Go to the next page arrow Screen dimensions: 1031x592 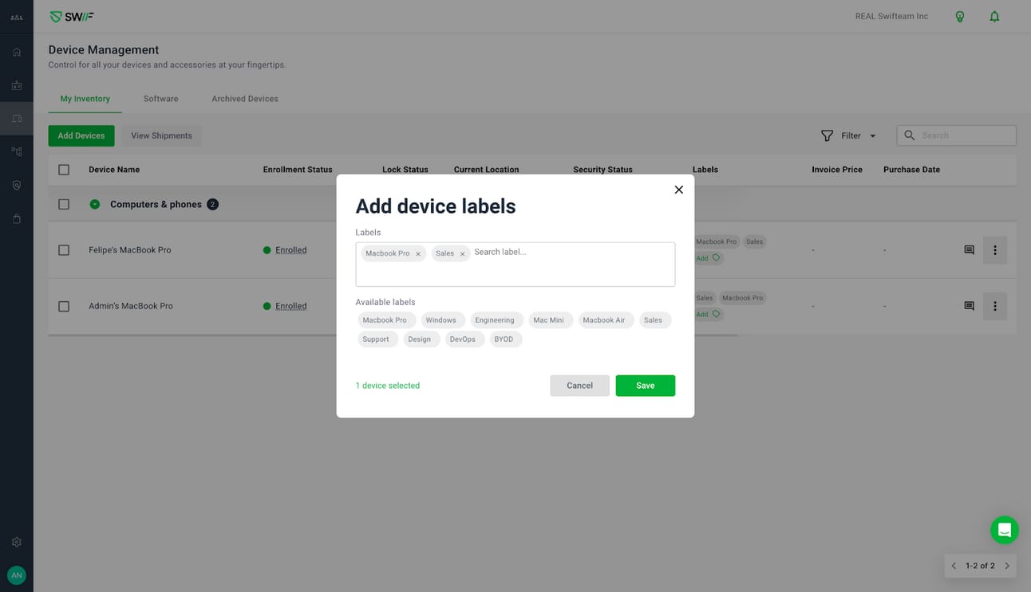(x=1007, y=566)
